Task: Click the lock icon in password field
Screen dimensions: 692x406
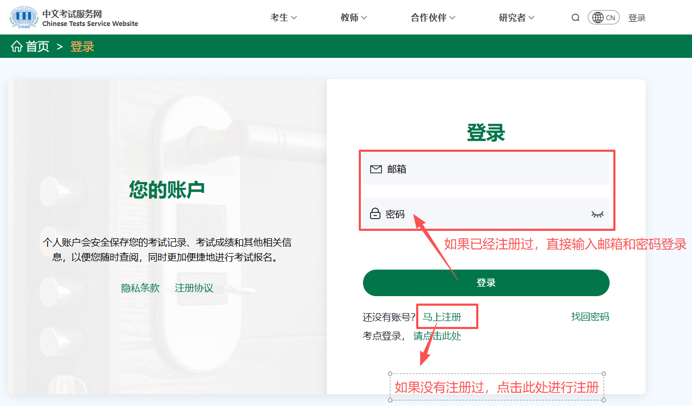Action: 375,214
